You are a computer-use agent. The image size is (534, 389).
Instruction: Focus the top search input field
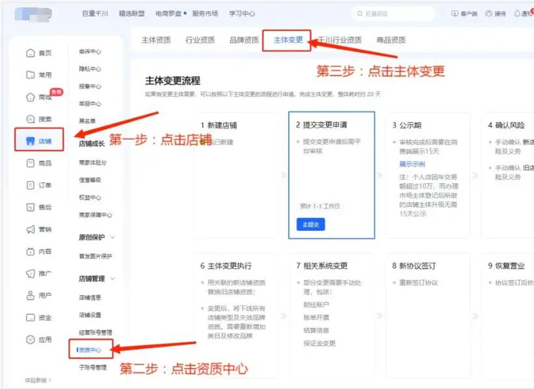click(x=394, y=14)
